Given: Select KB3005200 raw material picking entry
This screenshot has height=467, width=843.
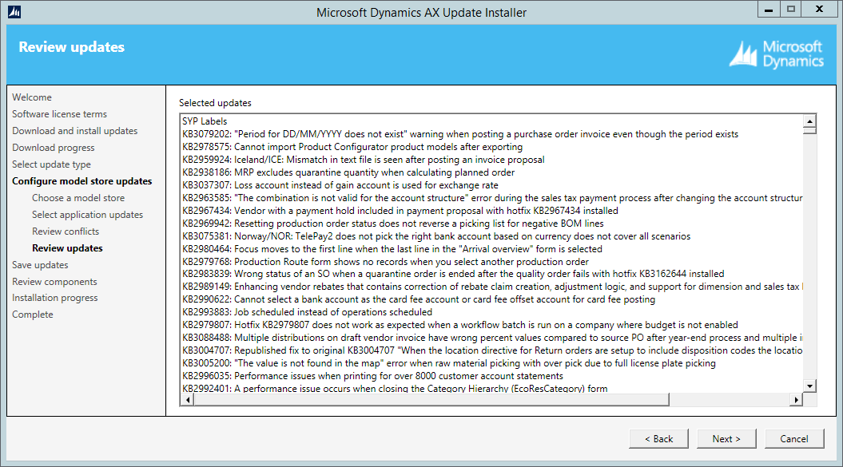Looking at the screenshot, I should point(449,363).
